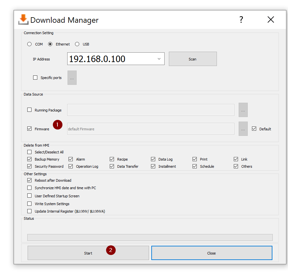This screenshot has height=275, width=288.
Task: Click the help question mark icon
Action: tap(241, 20)
